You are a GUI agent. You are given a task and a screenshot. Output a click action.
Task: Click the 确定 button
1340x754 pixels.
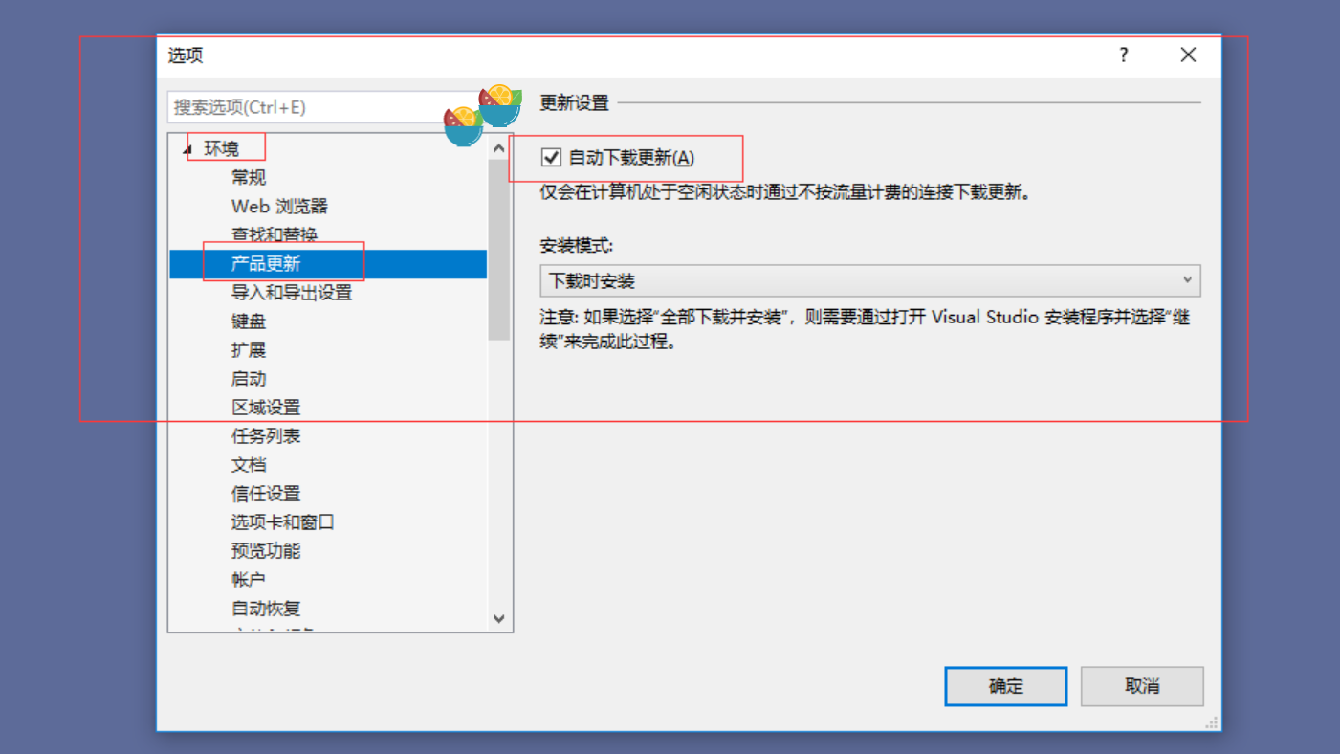click(1005, 686)
